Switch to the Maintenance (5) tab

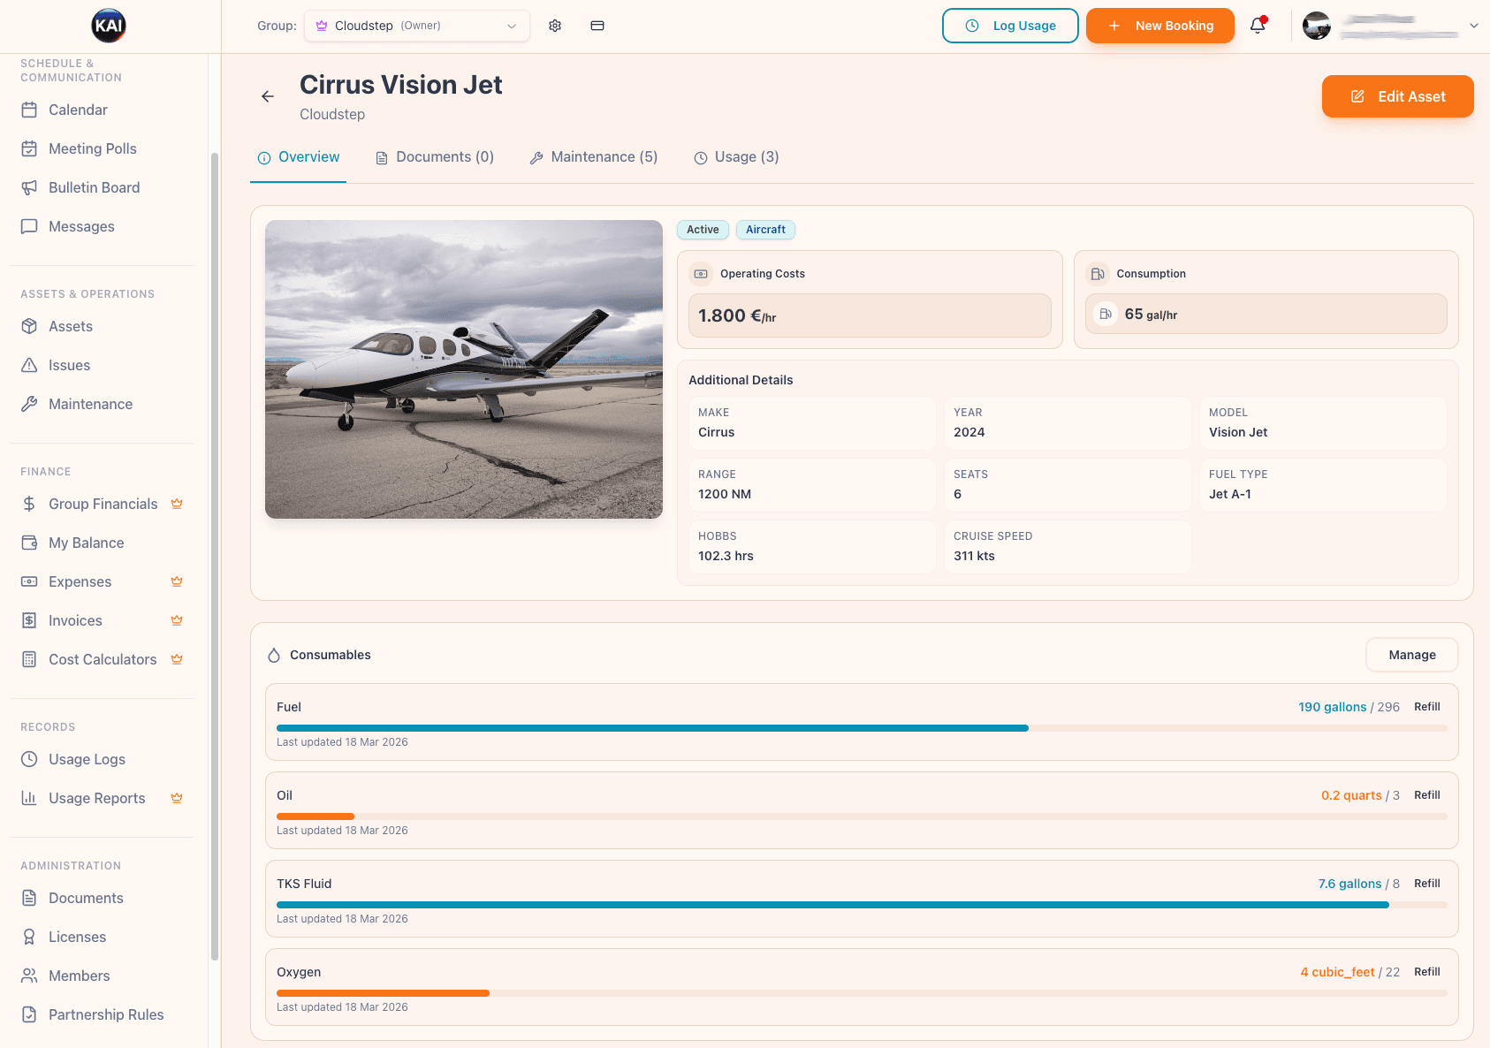point(593,156)
